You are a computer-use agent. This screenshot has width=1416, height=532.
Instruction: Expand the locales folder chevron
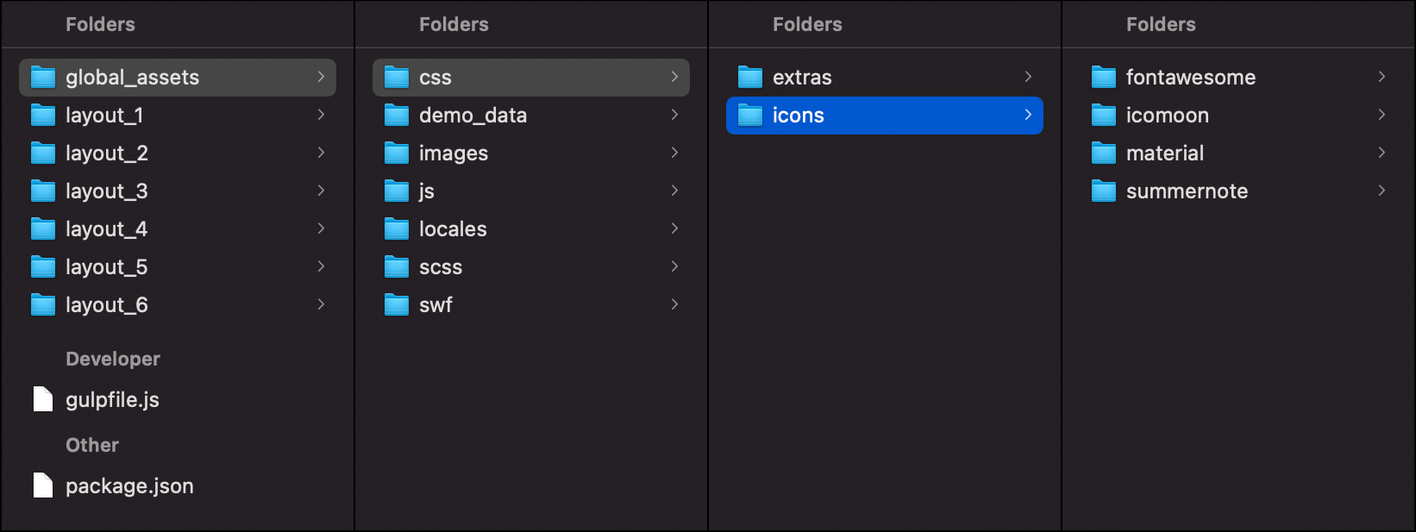(x=674, y=228)
